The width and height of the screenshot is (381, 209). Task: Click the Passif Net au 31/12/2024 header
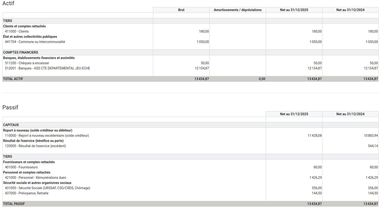pyautogui.click(x=350, y=114)
